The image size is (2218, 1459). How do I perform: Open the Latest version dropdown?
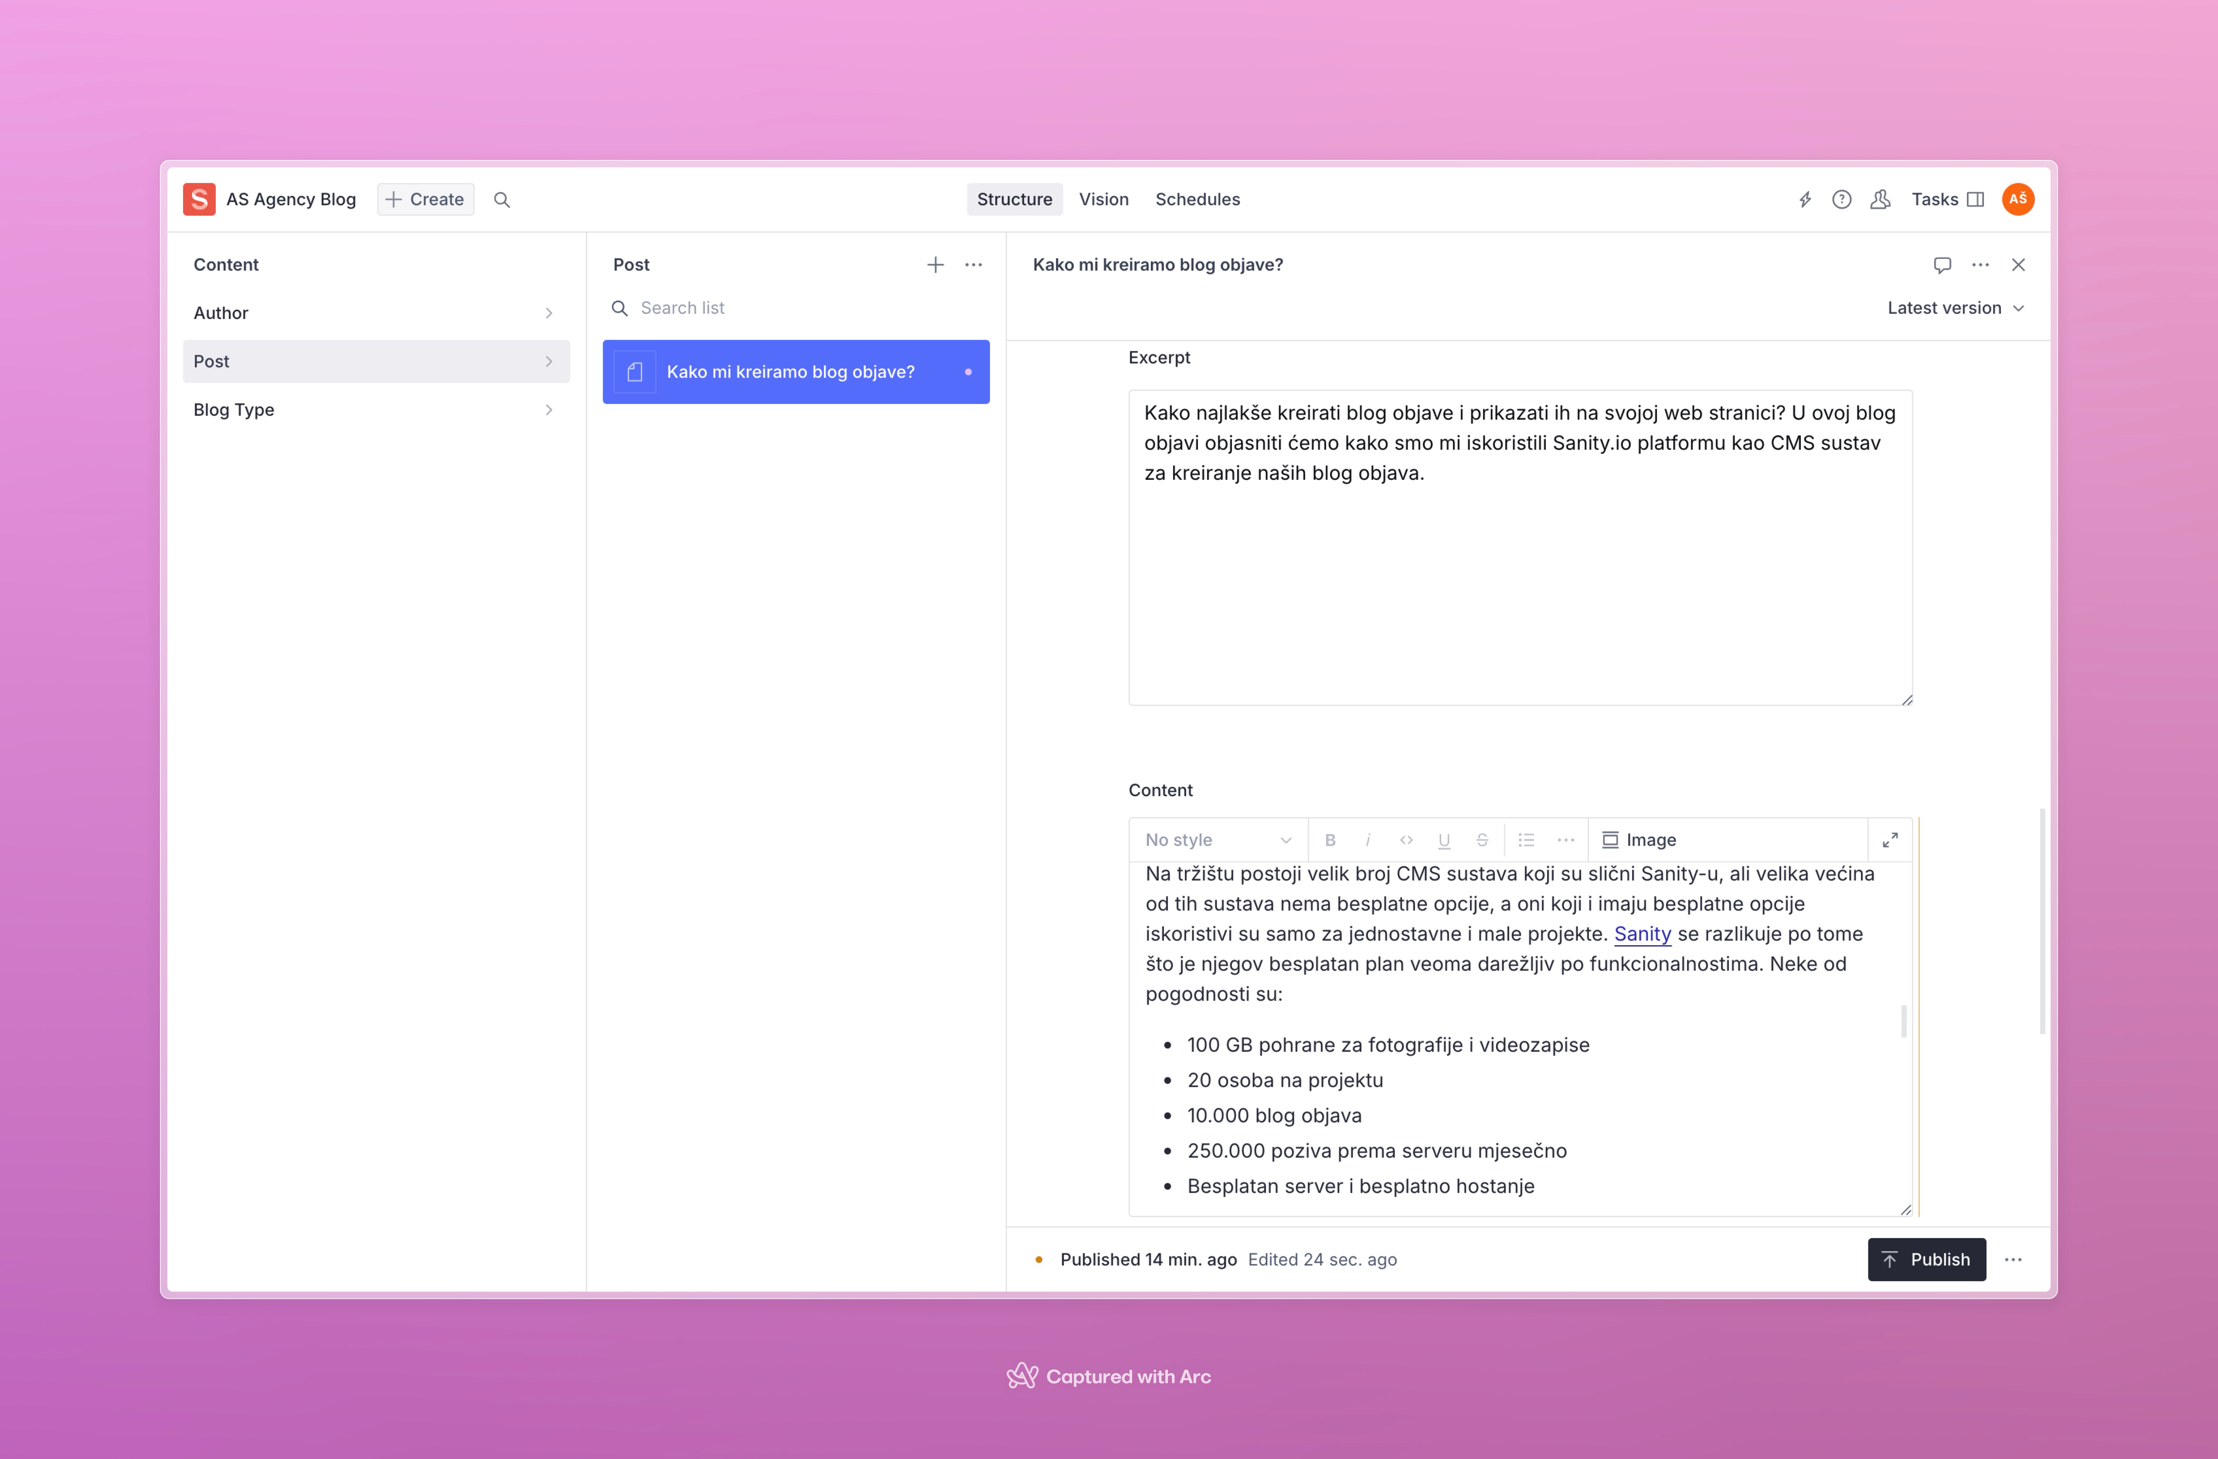pos(1955,308)
